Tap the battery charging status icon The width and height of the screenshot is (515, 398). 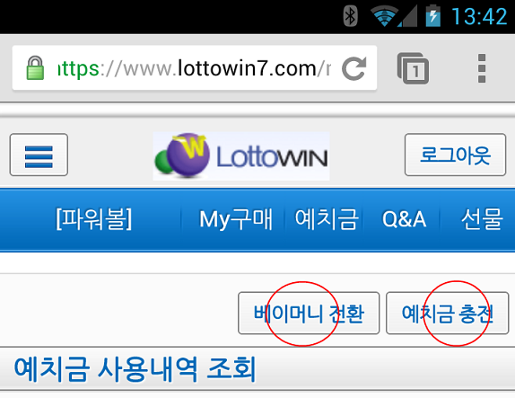pyautogui.click(x=432, y=16)
